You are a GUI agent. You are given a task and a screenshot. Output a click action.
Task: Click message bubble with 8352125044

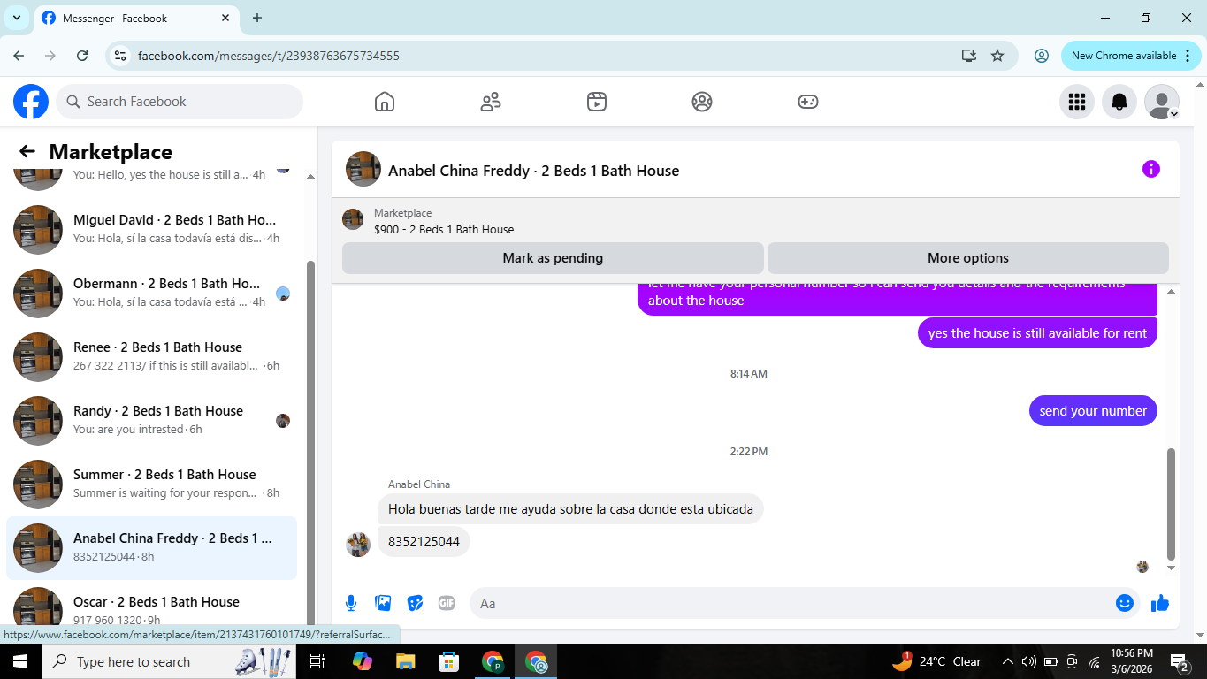tap(424, 542)
